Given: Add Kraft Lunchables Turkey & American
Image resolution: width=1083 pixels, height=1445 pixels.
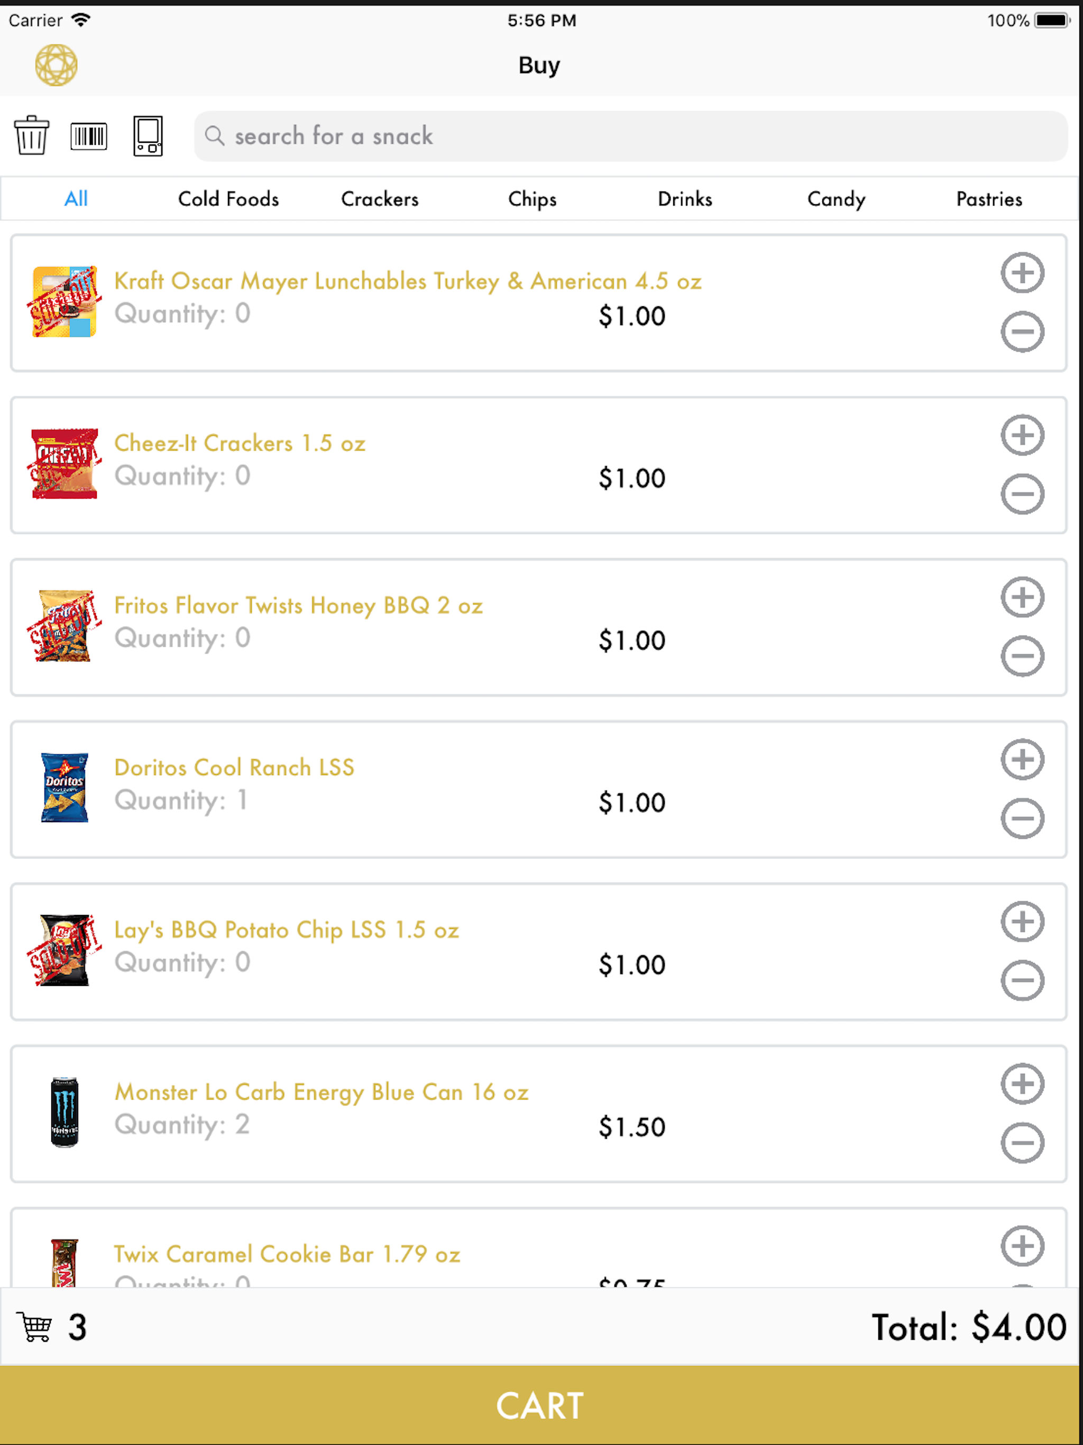Looking at the screenshot, I should coord(1022,272).
